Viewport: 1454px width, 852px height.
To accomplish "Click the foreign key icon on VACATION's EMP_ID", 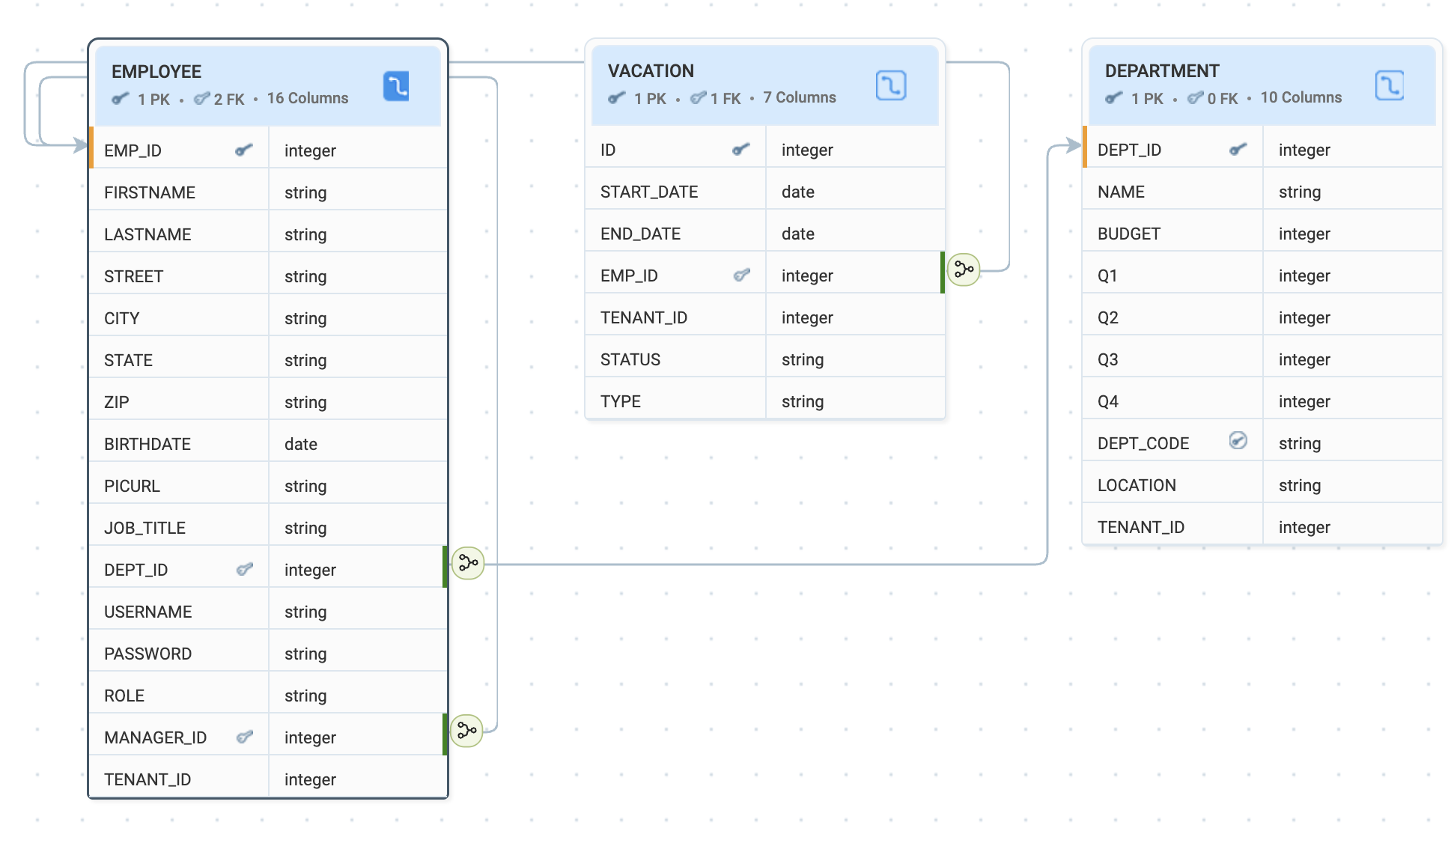I will pos(740,275).
